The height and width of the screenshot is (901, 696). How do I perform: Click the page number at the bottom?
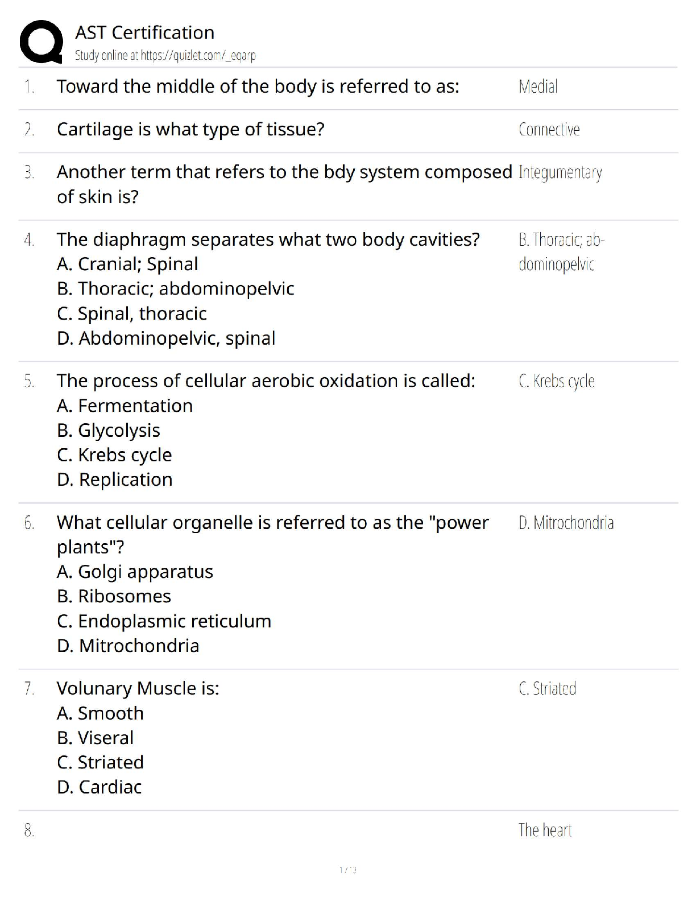pyautogui.click(x=348, y=870)
